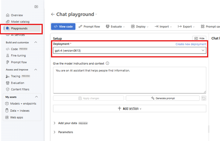This screenshot has width=220, height=141.
Task: Open the Evaluate toolbar menu
Action: (x=115, y=27)
